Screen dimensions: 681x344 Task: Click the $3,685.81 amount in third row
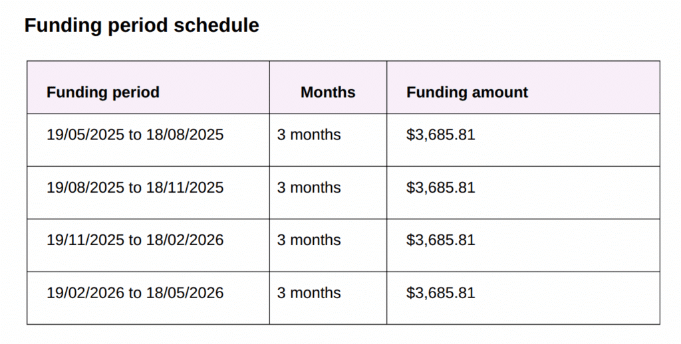(441, 240)
